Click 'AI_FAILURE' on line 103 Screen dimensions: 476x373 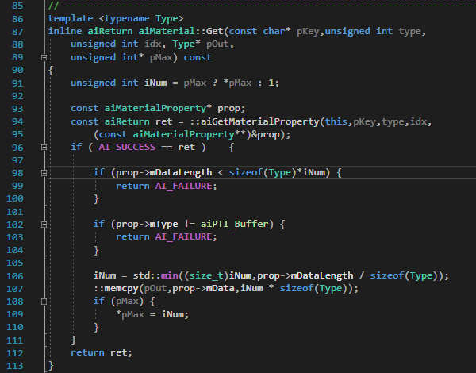(x=183, y=237)
